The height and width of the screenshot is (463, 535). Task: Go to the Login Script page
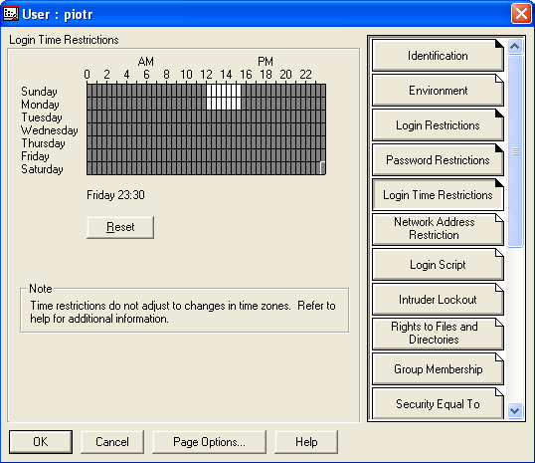click(x=438, y=265)
